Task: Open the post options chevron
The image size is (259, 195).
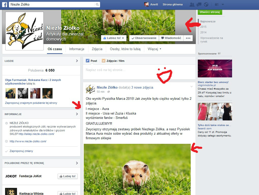Action: (x=191, y=86)
